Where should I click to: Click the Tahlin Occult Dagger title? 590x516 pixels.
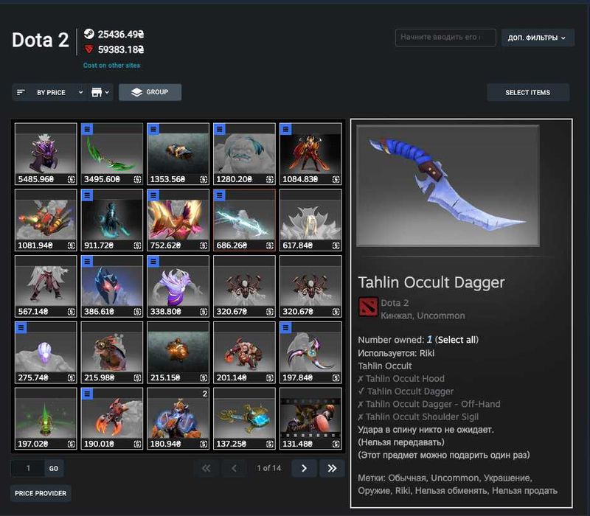click(431, 282)
